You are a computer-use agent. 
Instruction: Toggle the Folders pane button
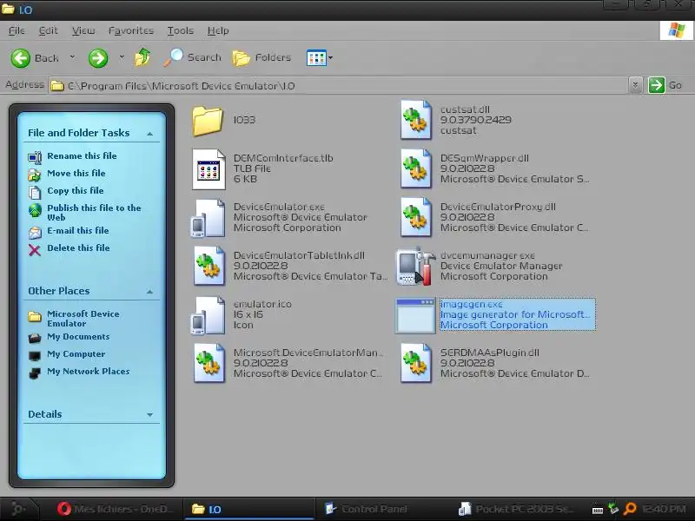pos(261,57)
